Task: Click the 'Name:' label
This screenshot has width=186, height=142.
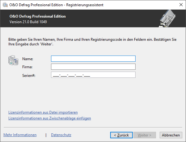Action: pos(28,59)
